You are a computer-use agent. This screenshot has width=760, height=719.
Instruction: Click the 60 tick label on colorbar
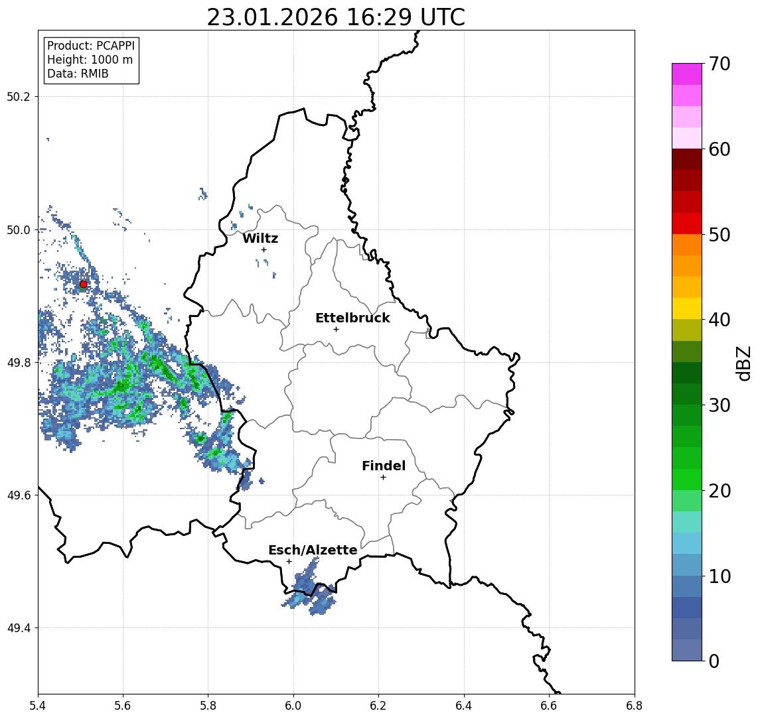(720, 149)
